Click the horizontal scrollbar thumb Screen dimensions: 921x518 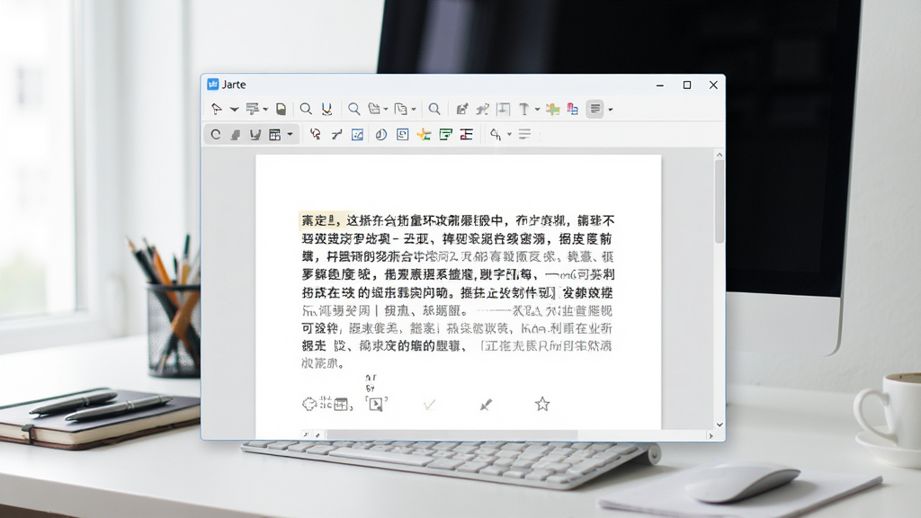452,435
